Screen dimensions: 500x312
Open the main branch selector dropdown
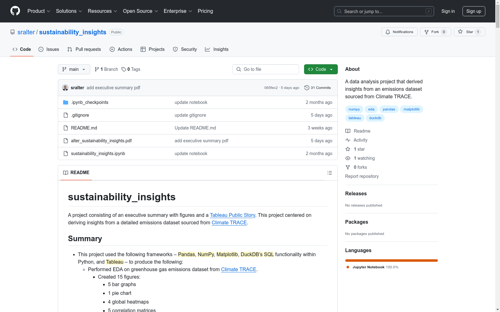pos(74,69)
